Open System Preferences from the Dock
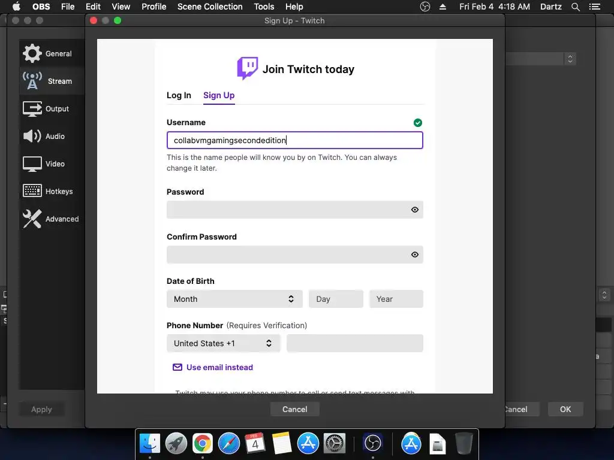Screen dimensions: 614x460 (335, 444)
